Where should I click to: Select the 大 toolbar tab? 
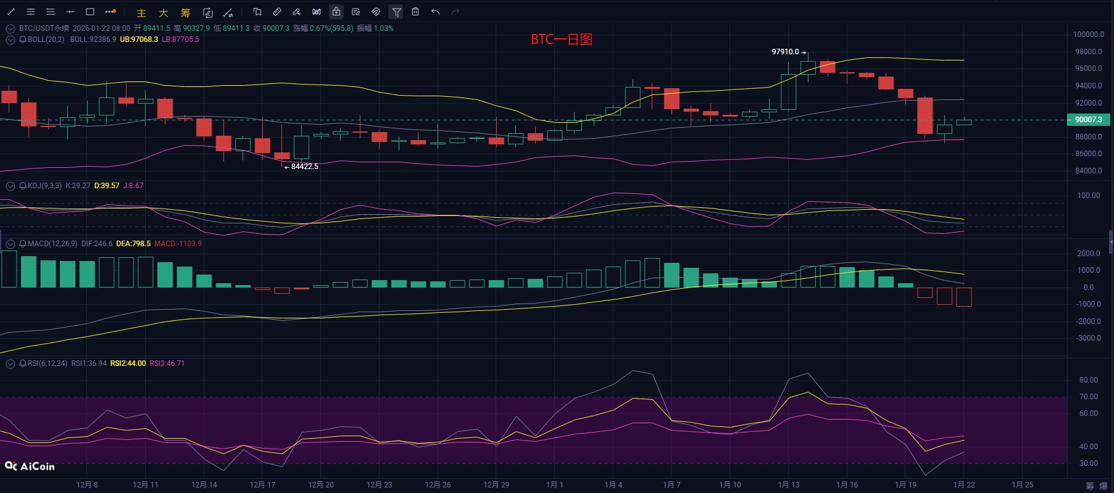click(164, 12)
